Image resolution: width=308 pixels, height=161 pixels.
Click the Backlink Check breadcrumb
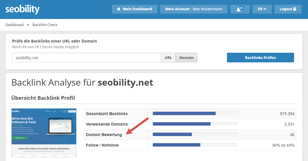point(45,25)
